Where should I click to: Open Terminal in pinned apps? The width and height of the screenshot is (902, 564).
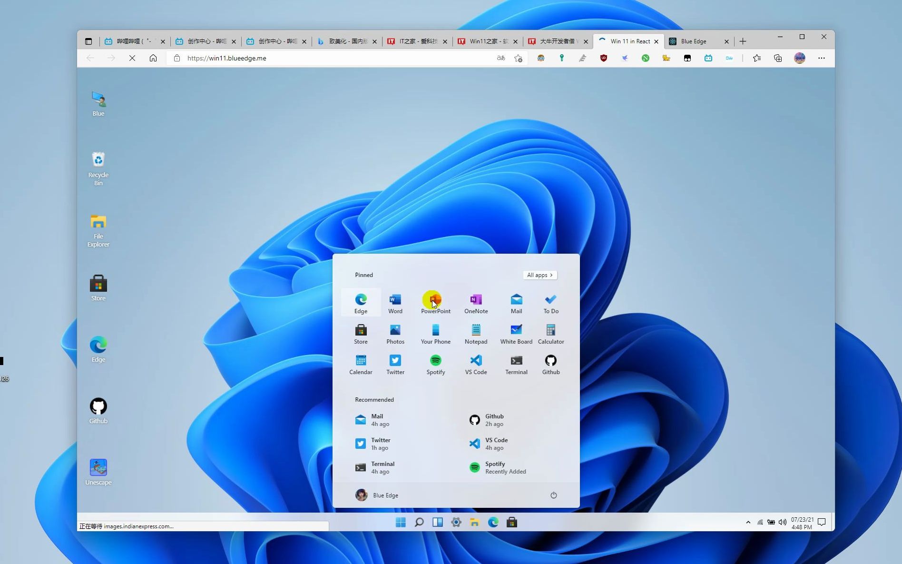coord(516,364)
